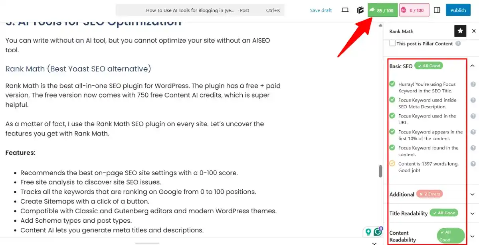
Task: Enable the 'This post is Pillar Content' checkbox
Action: point(392,43)
